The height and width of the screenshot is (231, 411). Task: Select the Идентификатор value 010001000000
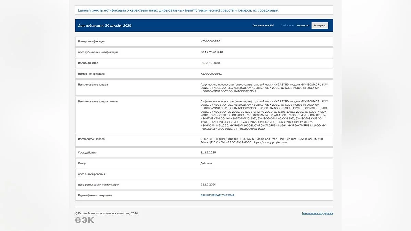pos(211,63)
